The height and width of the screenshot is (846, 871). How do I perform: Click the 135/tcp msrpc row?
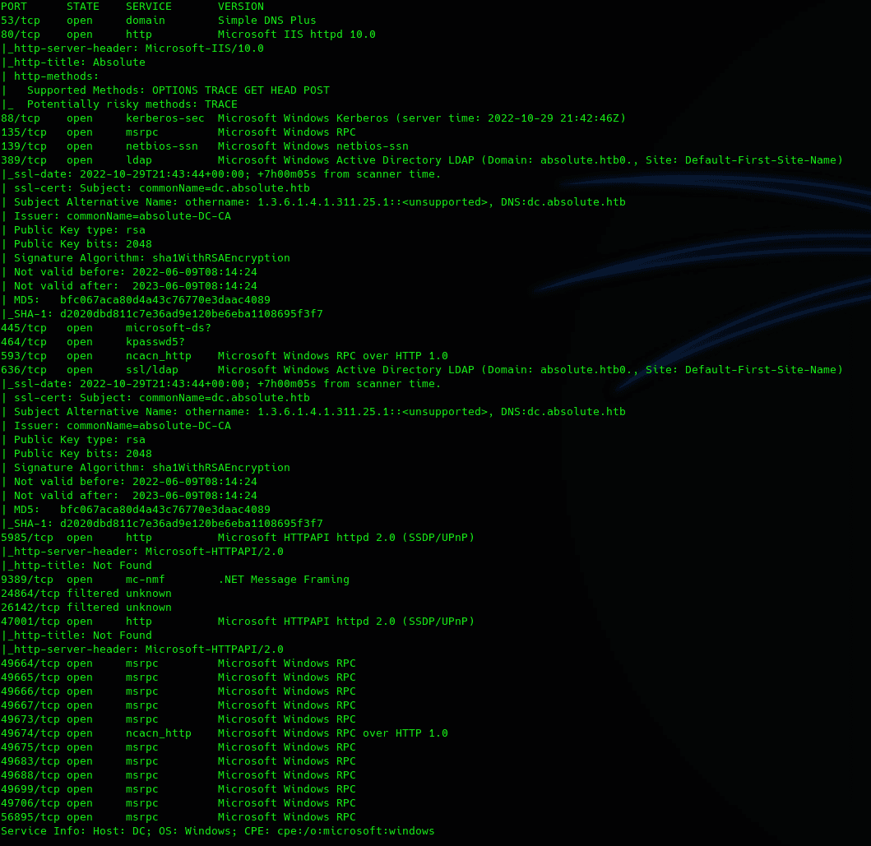(x=178, y=132)
